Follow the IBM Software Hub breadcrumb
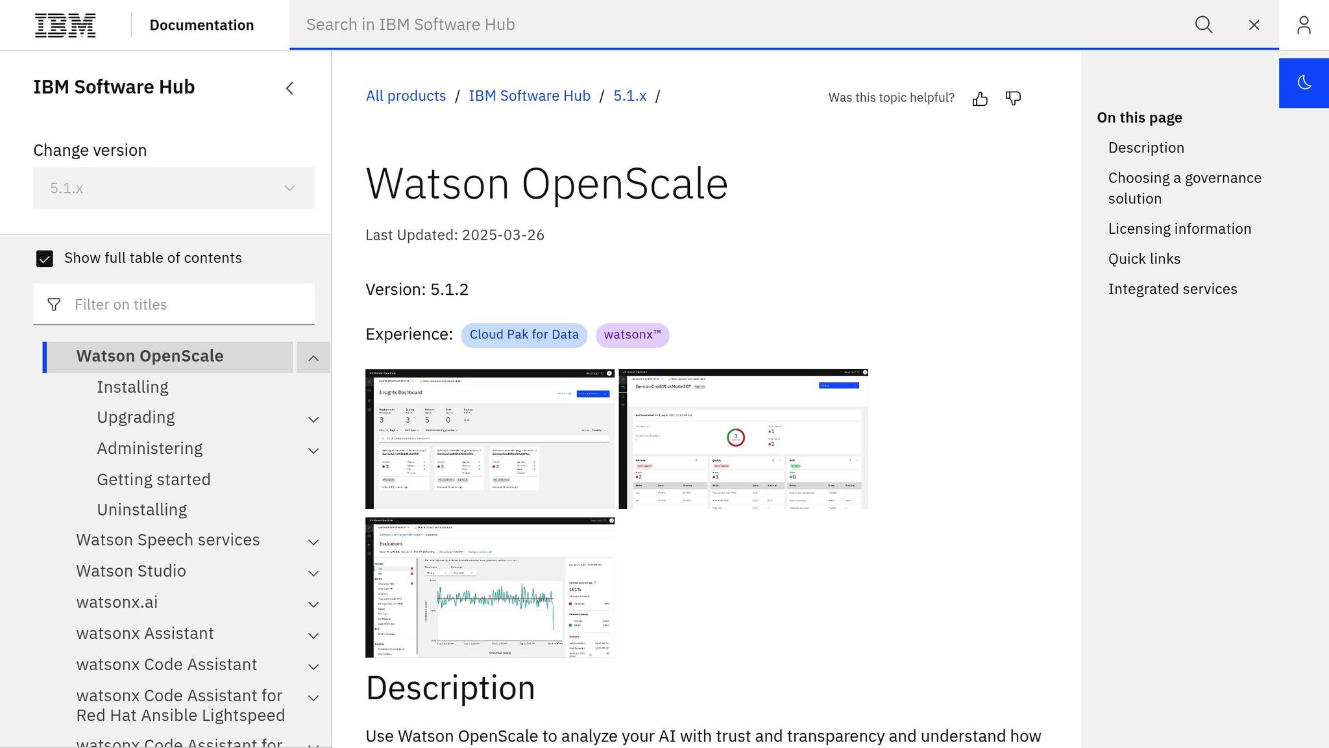The image size is (1329, 748). 529,96
